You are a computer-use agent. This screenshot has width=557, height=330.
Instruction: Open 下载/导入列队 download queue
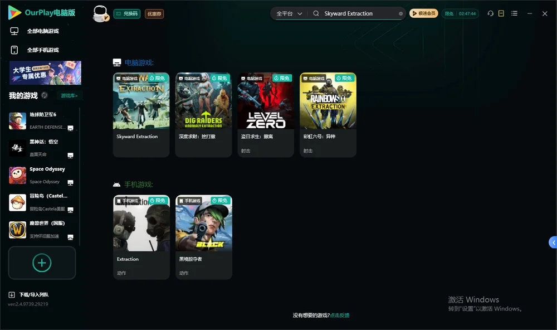pos(34,295)
